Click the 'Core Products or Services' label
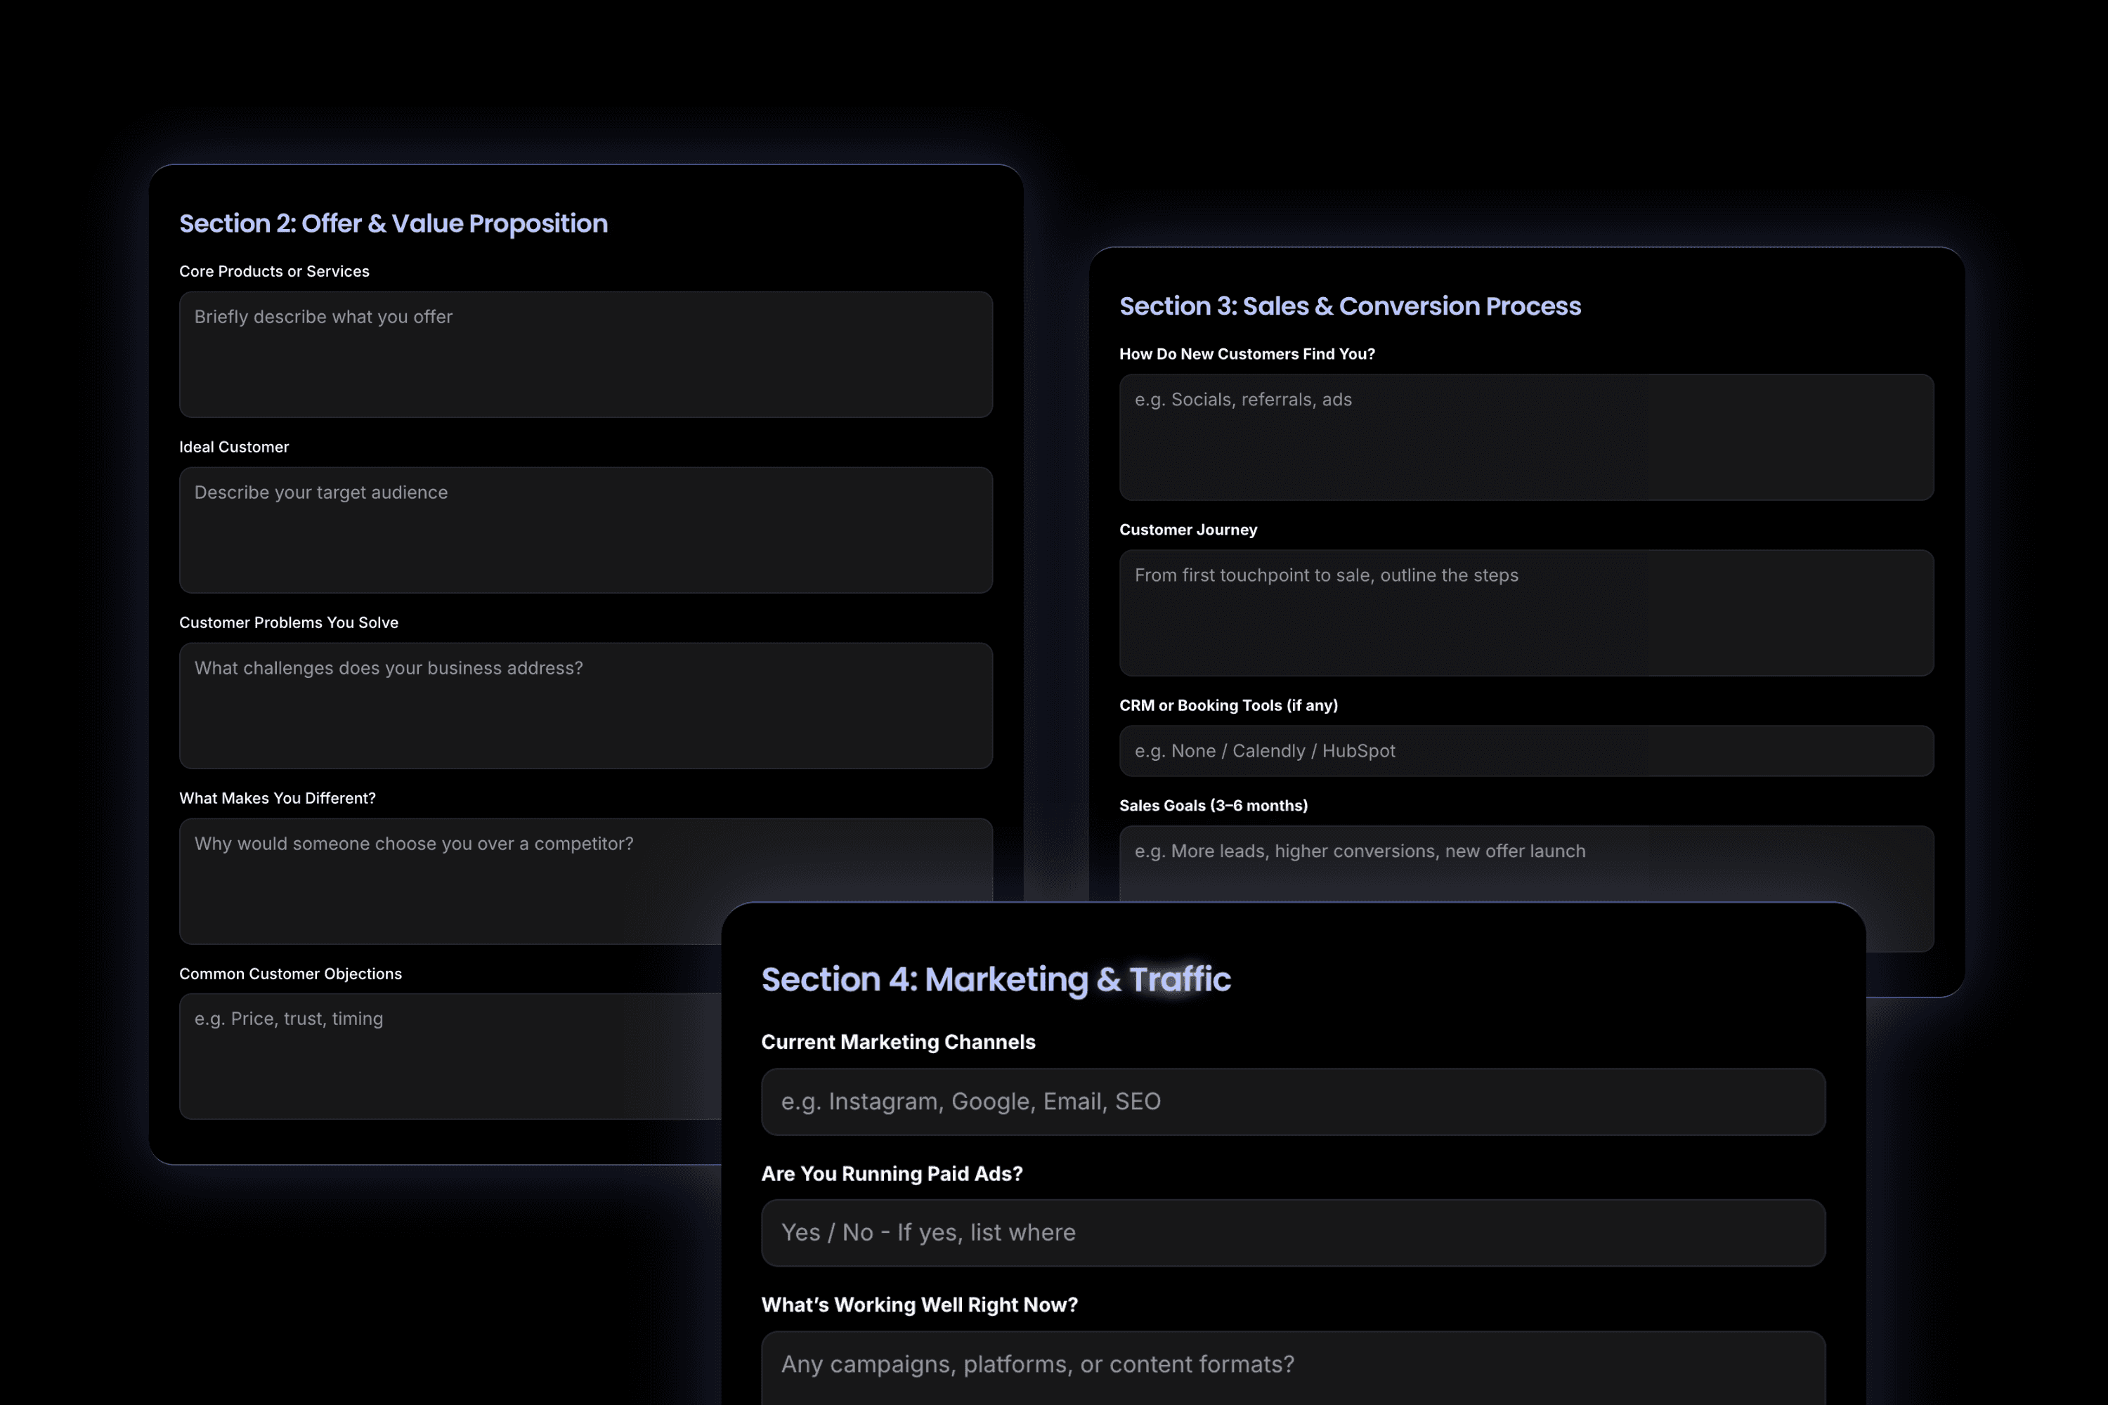The height and width of the screenshot is (1405, 2108). point(274,271)
